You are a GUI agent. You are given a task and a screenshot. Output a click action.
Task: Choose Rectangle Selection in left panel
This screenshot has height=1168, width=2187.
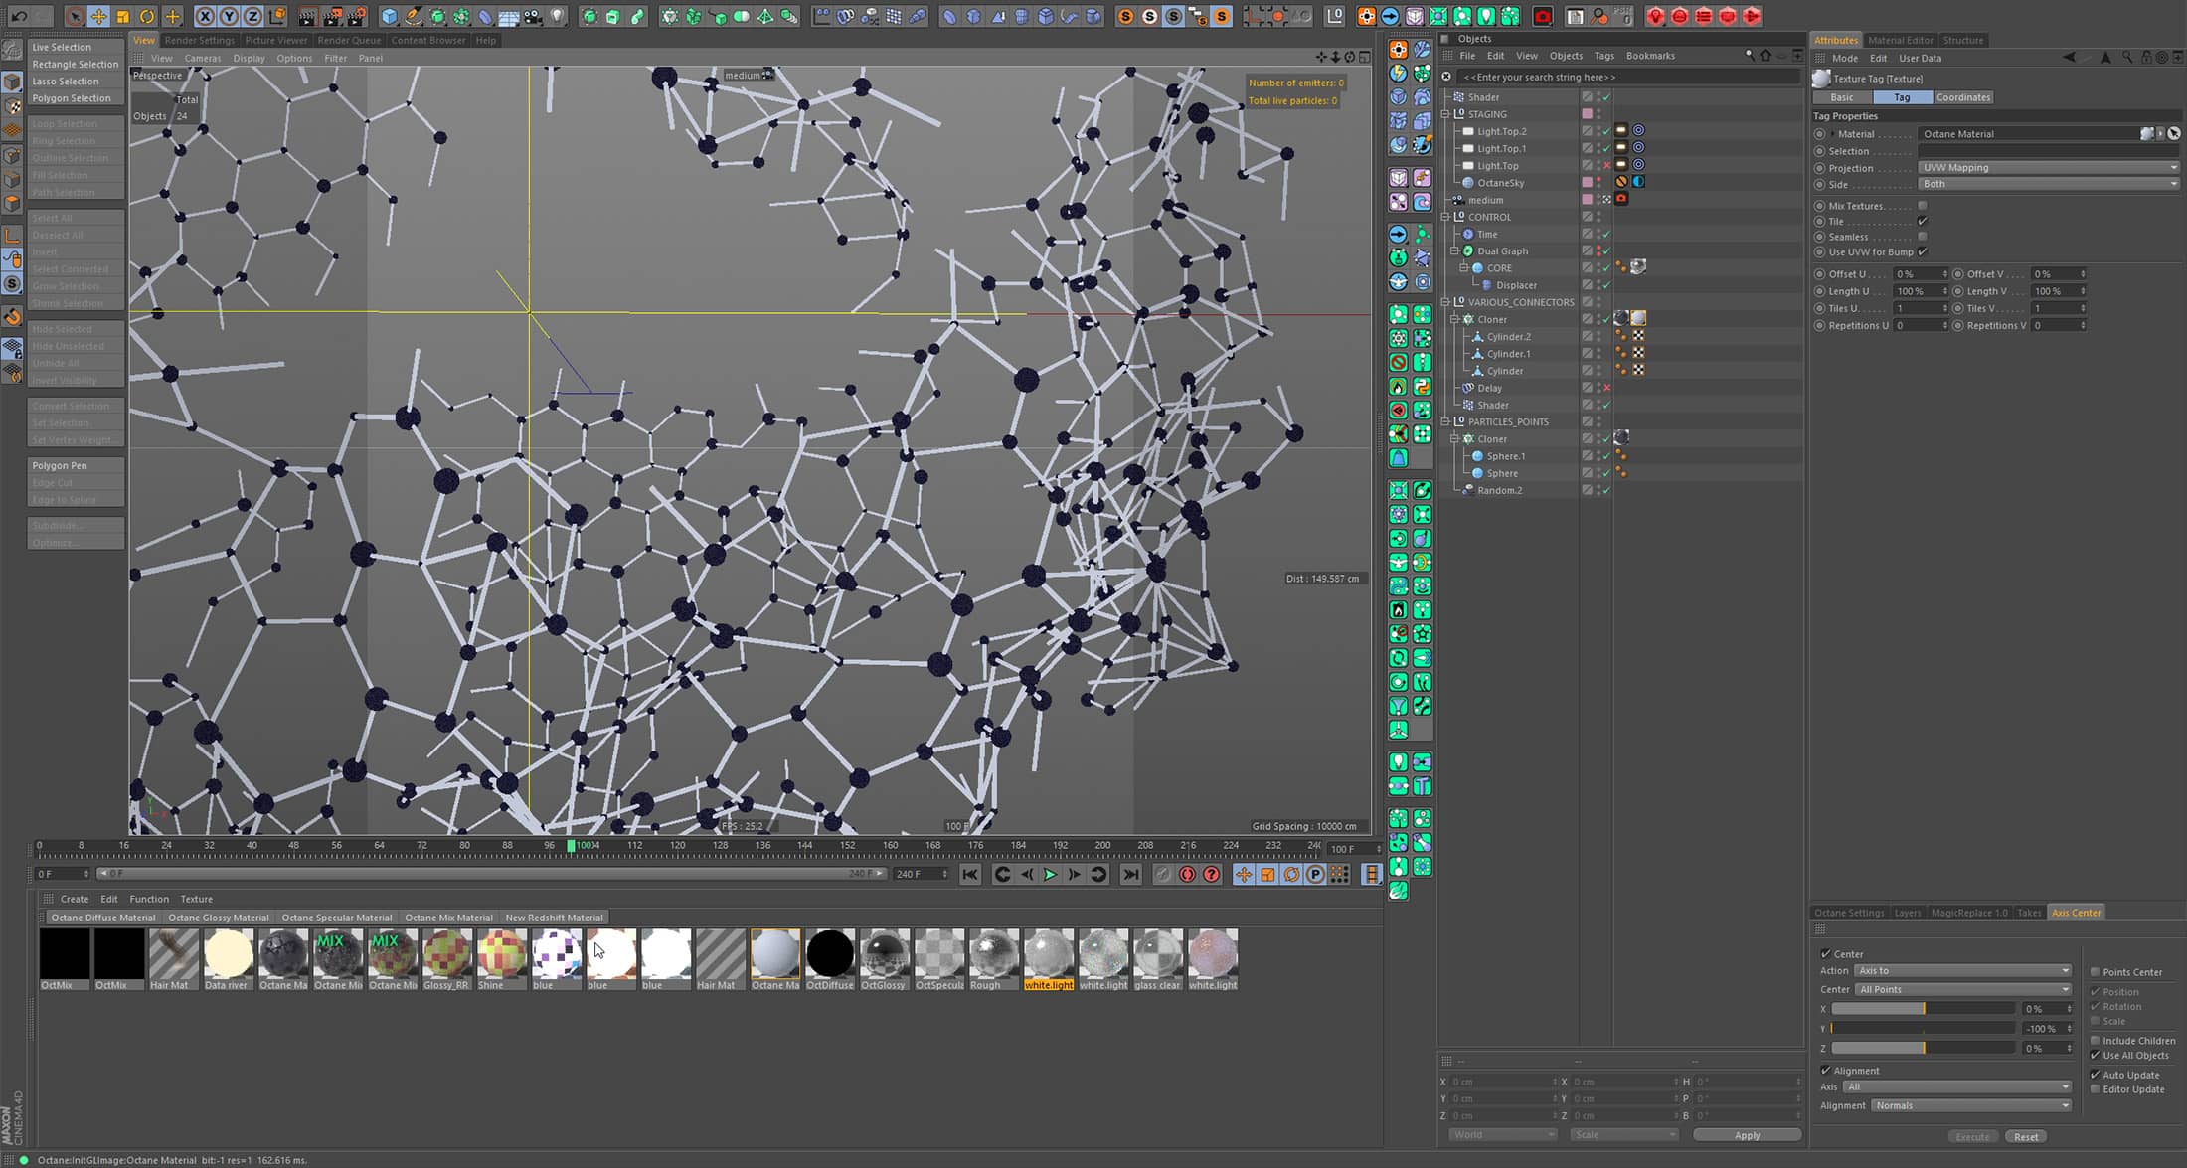pyautogui.click(x=77, y=64)
